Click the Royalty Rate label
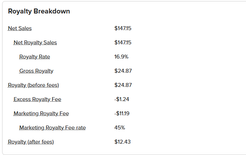This screenshot has height=155, width=246. click(34, 57)
